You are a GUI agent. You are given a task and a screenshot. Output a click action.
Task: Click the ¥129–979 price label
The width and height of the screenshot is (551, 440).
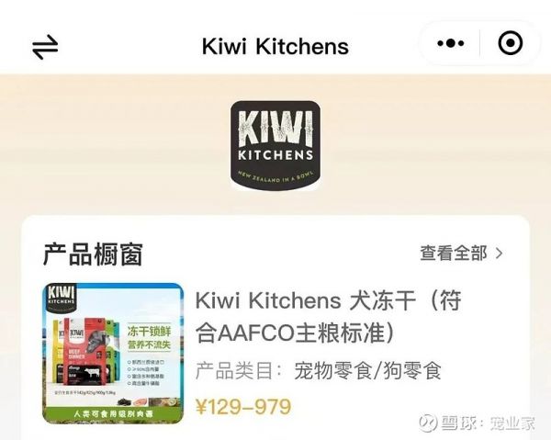243,407
